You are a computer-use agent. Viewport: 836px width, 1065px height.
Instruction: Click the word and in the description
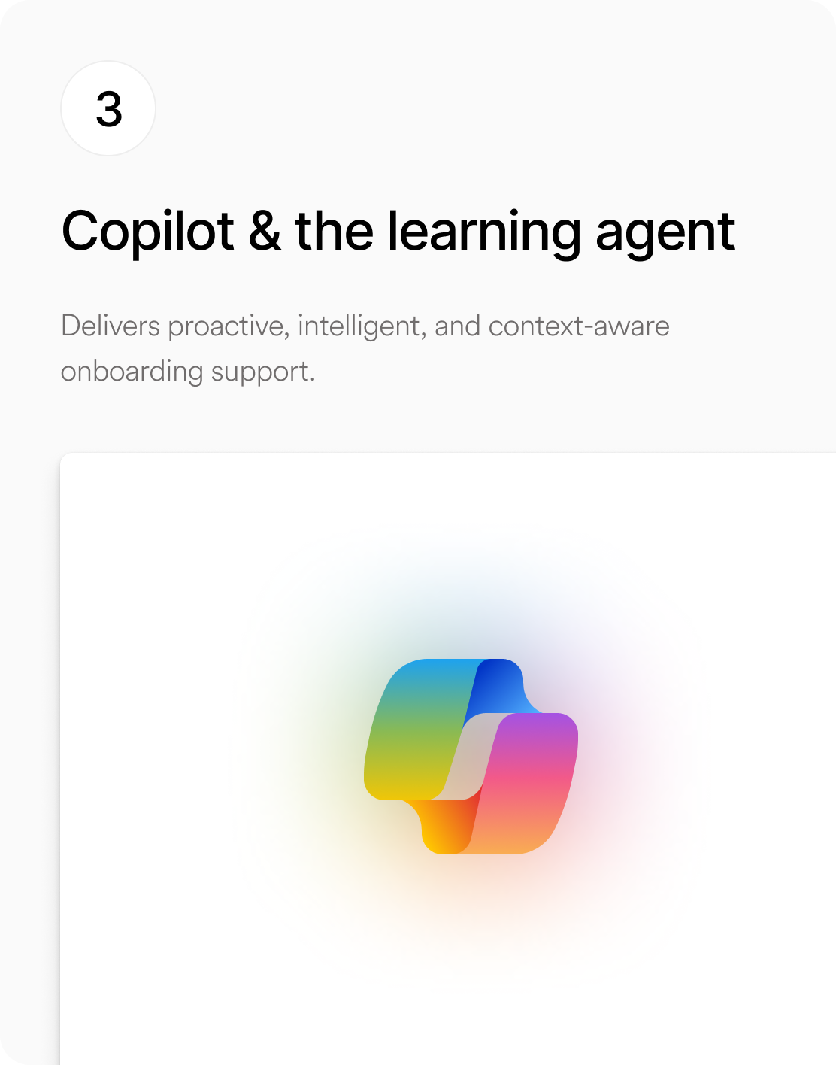coord(457,326)
